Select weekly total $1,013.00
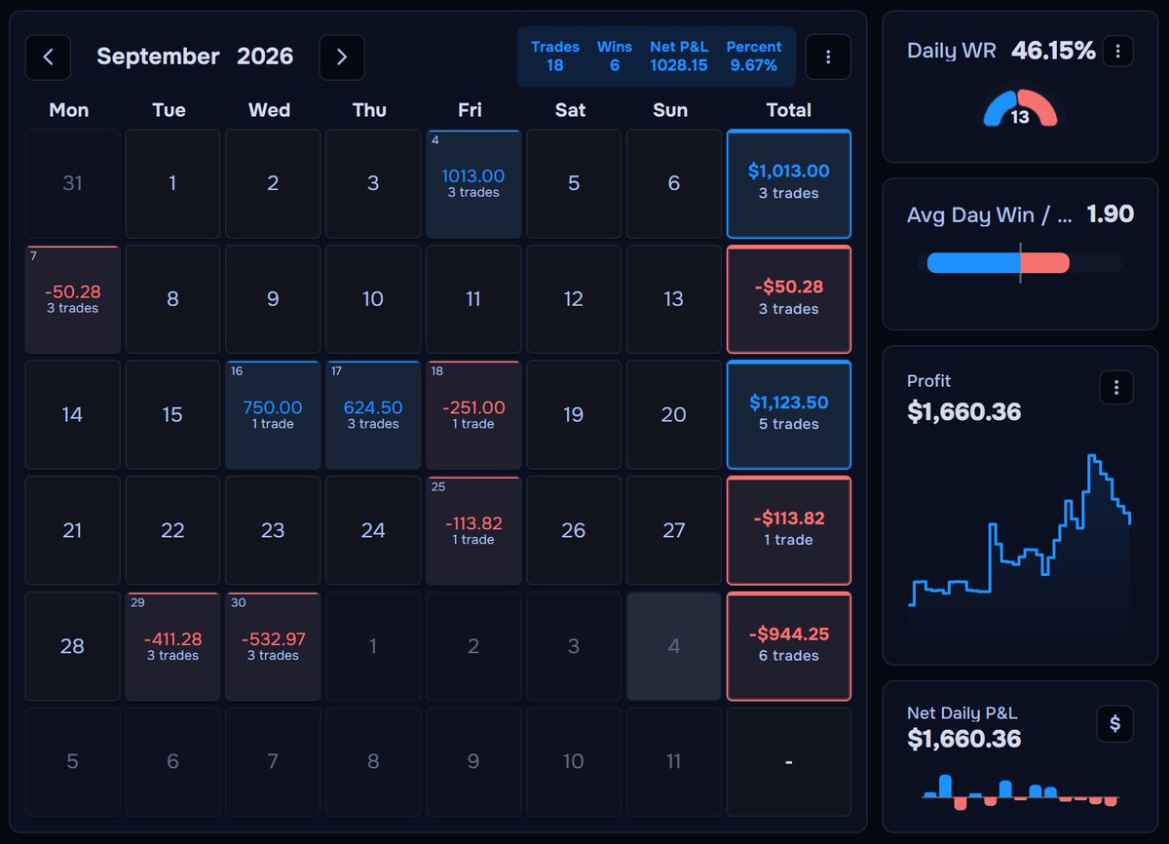Screen dimensions: 1169x844 [x=789, y=184]
